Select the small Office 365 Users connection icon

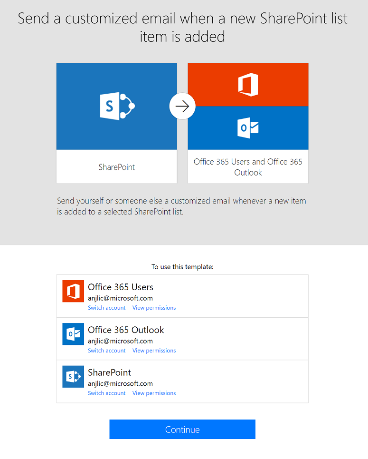click(x=73, y=291)
